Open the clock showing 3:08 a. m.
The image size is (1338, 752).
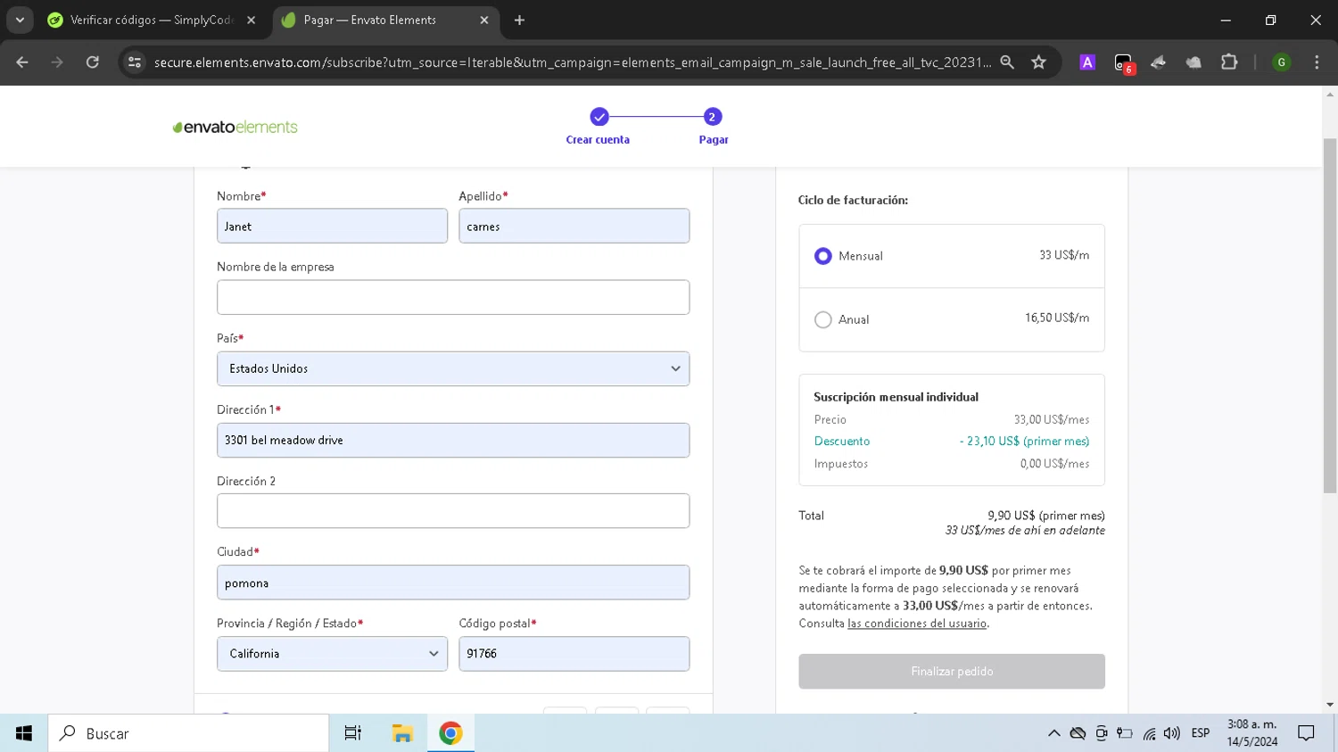coord(1252,733)
